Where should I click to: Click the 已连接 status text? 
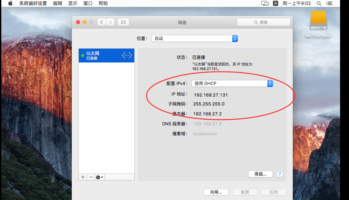(x=198, y=58)
